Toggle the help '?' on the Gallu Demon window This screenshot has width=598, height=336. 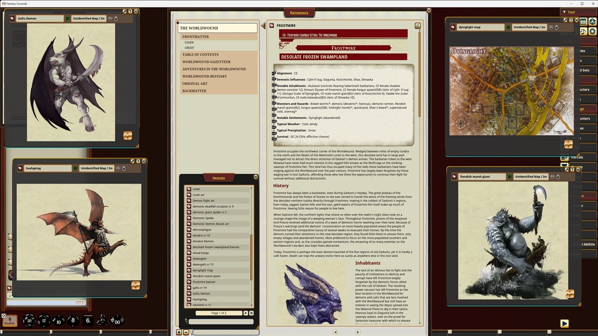130,11
